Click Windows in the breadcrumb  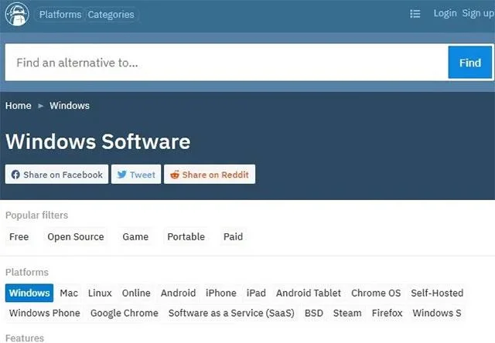(70, 106)
